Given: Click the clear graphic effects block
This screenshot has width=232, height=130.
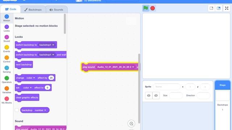Looking at the screenshot, I should (x=27, y=97).
